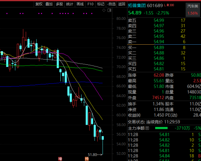Open F10 company info
201x161 pixels.
click(90, 4)
